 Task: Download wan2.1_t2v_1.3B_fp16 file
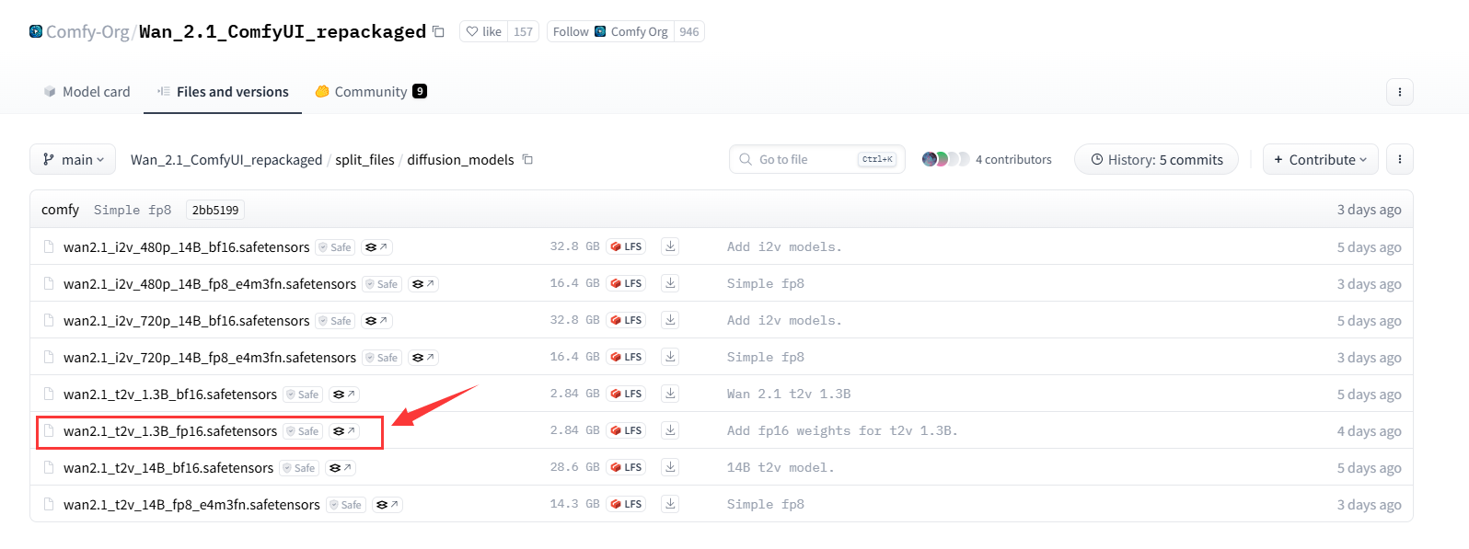[x=670, y=430]
